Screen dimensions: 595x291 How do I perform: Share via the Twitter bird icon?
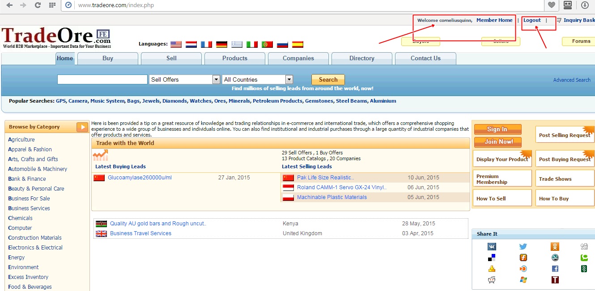(x=523, y=247)
